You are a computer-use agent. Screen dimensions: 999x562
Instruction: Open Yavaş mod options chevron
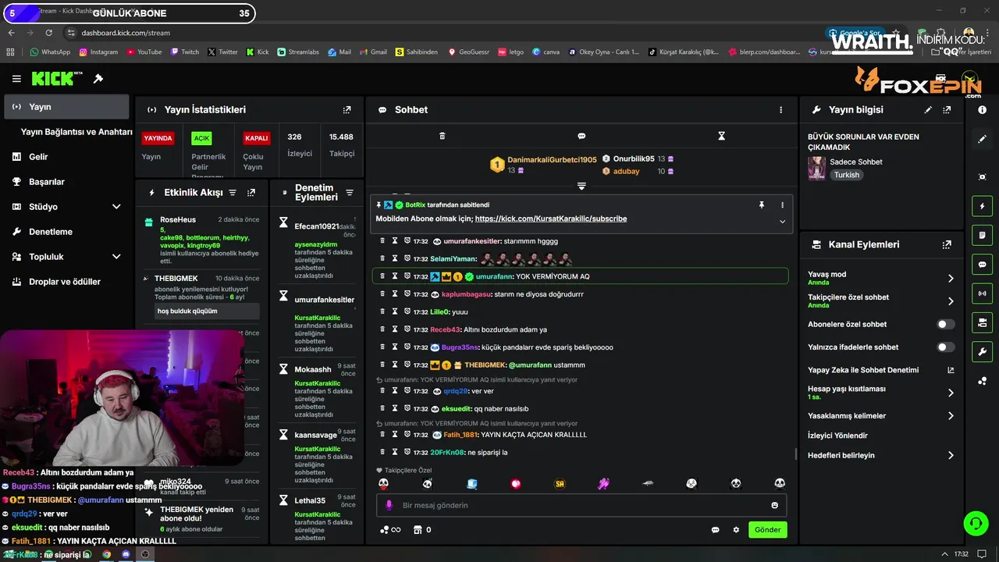coord(951,279)
